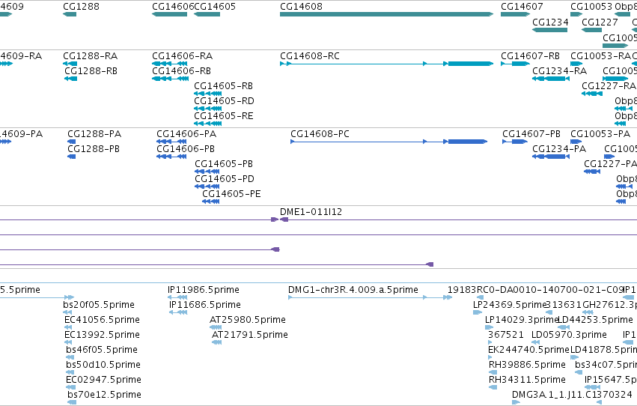Select the CG1234-RA transcript label

(559, 71)
